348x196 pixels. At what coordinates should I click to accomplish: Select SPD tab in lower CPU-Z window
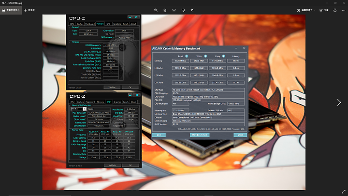[x=109, y=102]
